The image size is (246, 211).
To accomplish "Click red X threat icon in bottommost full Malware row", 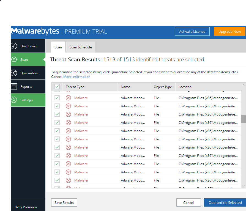I will pos(68,180).
